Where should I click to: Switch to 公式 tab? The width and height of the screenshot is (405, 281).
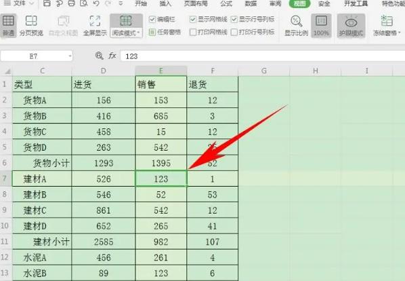pos(226,3)
